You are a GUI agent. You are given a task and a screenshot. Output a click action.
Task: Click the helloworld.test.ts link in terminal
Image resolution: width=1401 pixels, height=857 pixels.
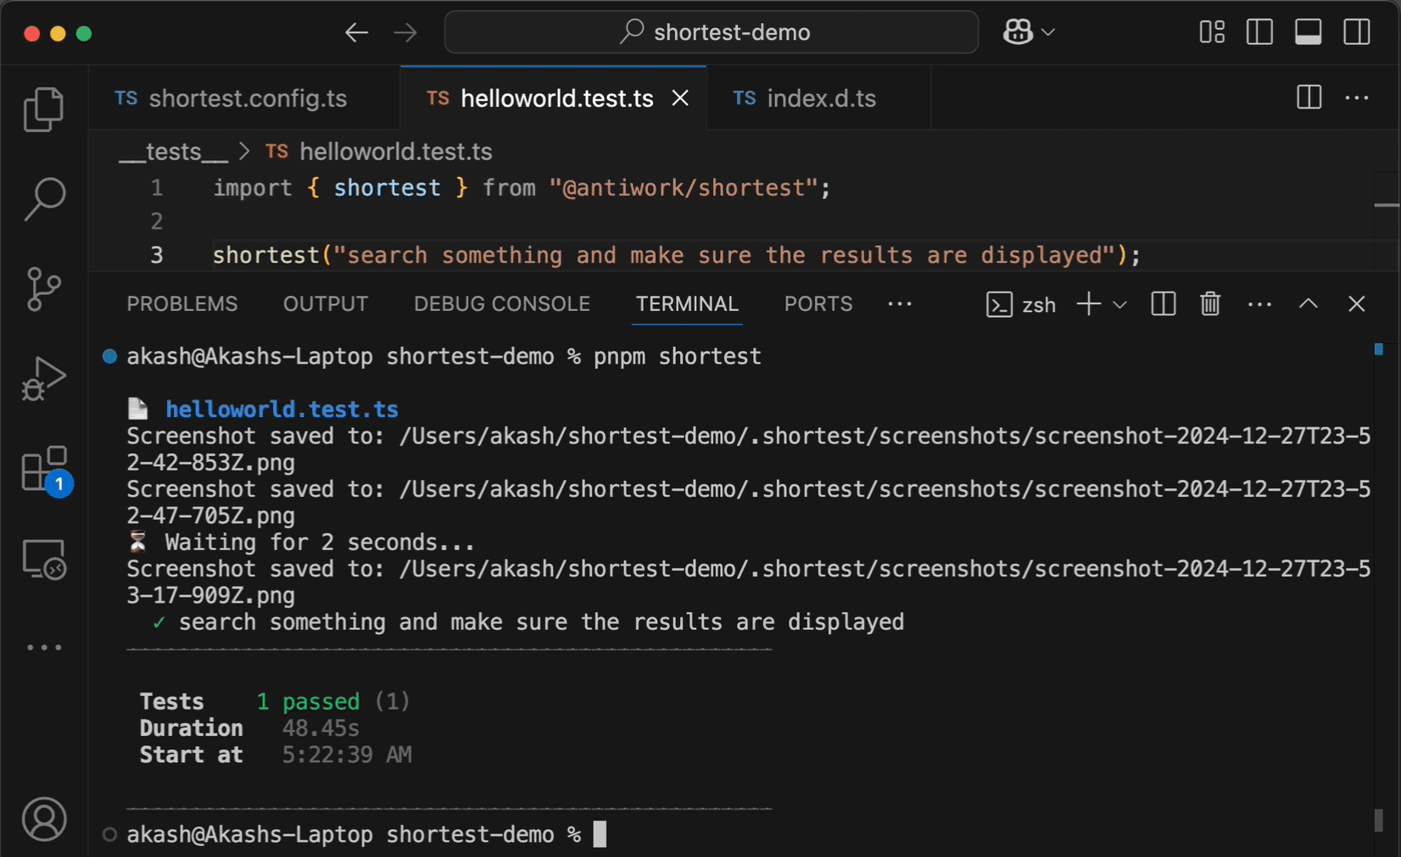282,409
